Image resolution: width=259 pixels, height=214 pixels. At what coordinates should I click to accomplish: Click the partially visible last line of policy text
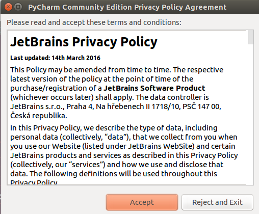click(34, 182)
